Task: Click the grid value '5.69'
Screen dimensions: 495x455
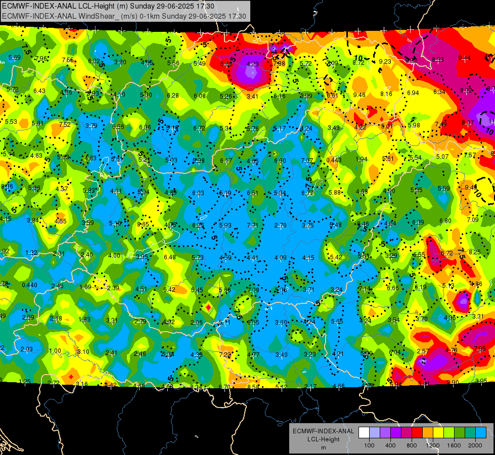Action: [15, 58]
